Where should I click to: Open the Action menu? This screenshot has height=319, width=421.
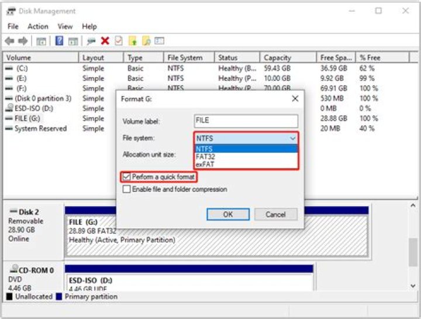point(38,26)
